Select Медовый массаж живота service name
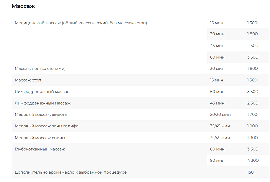Viewport: 270px width, 182px height. coord(41,115)
